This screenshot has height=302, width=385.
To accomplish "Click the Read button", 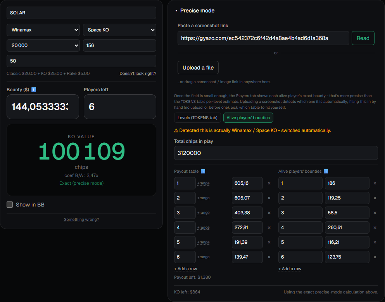I will pos(363,38).
